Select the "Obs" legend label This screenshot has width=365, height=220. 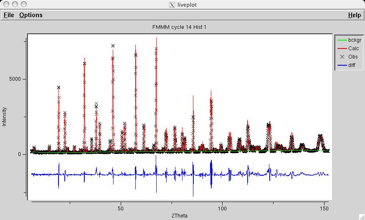353,57
